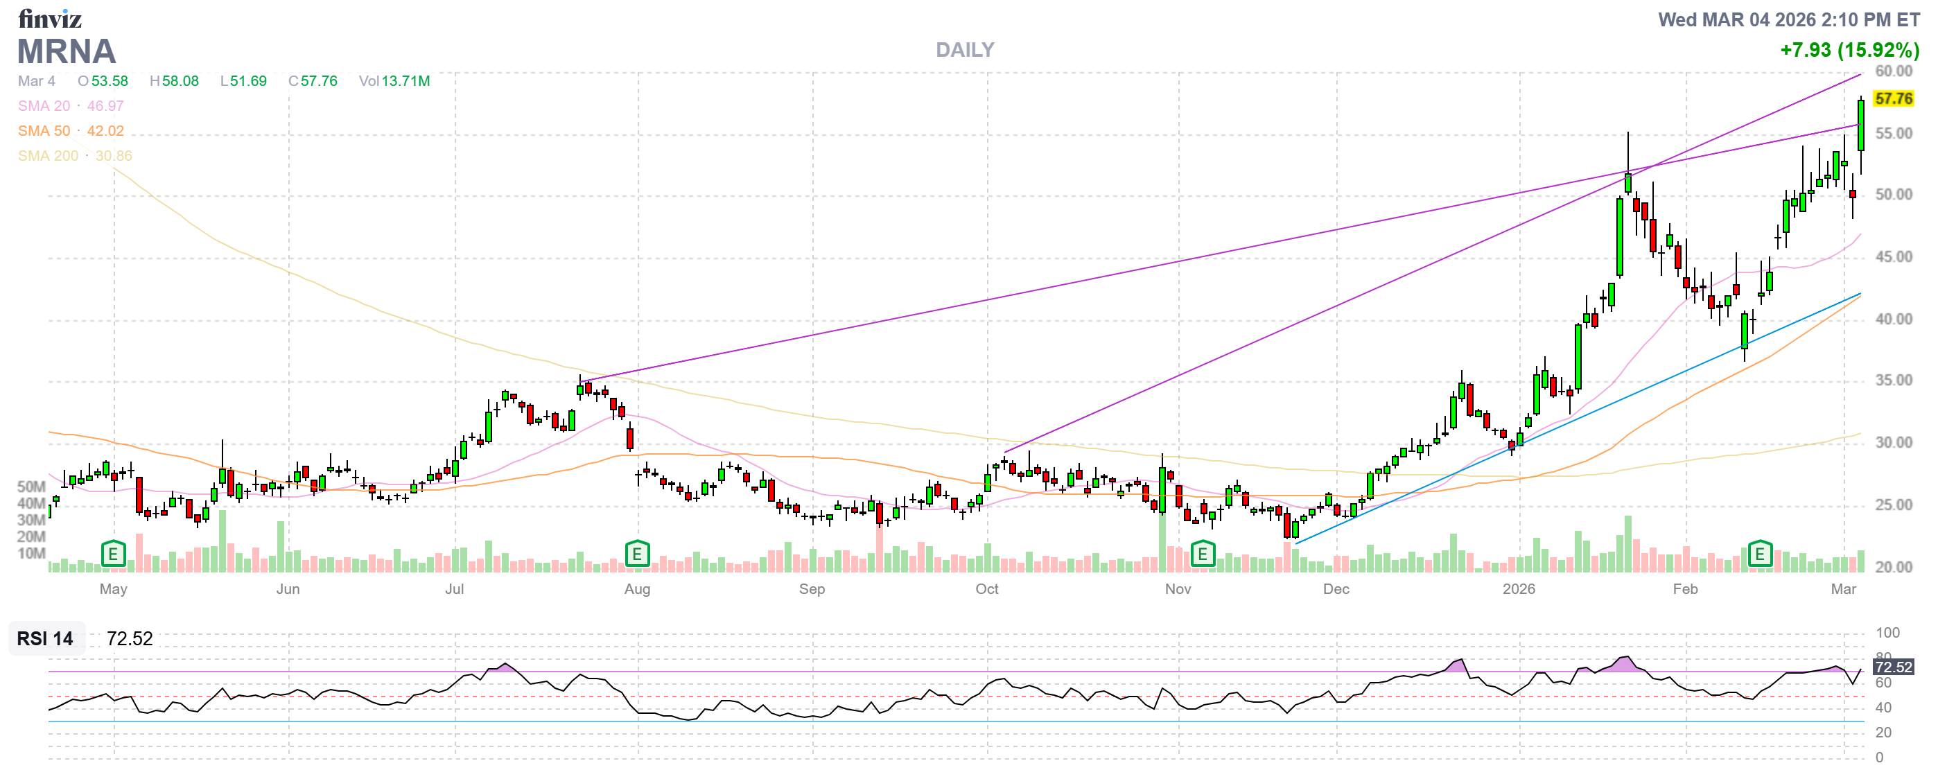This screenshot has height=779, width=1938.
Task: Click the Vol 13.71M readout
Action: (394, 81)
